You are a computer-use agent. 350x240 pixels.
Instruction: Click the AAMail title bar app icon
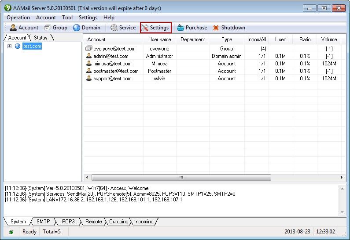[x=8, y=8]
